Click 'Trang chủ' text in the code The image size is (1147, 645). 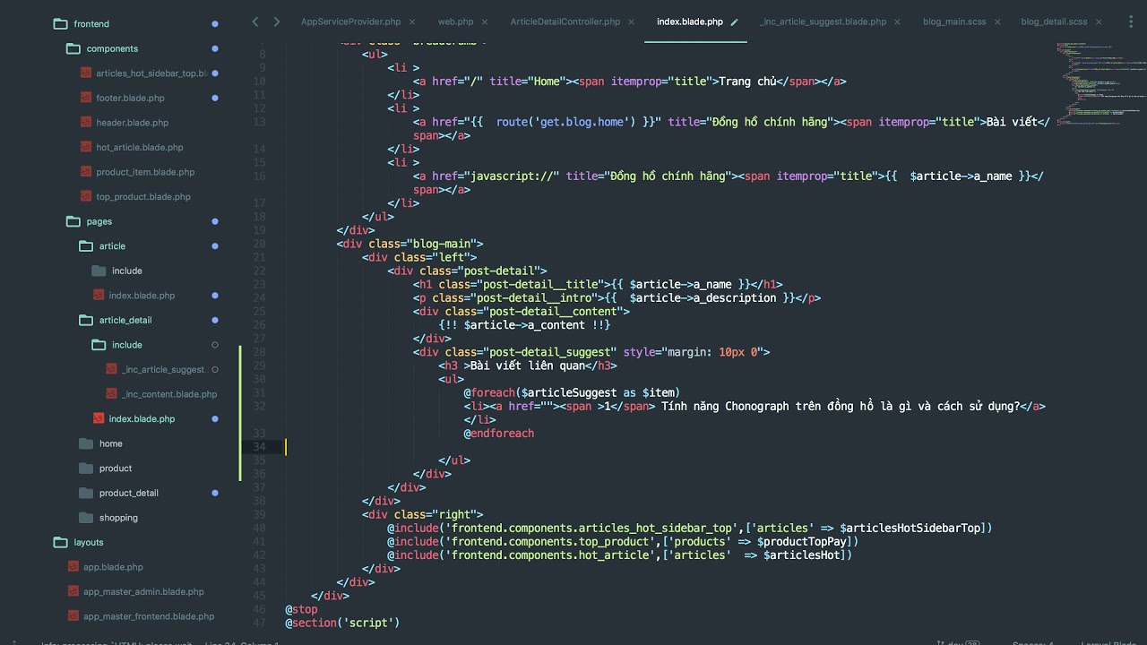tap(747, 82)
